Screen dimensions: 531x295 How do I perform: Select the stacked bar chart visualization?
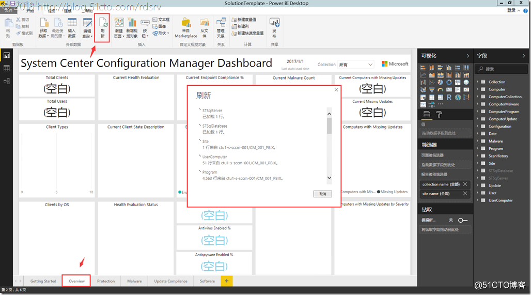click(423, 68)
